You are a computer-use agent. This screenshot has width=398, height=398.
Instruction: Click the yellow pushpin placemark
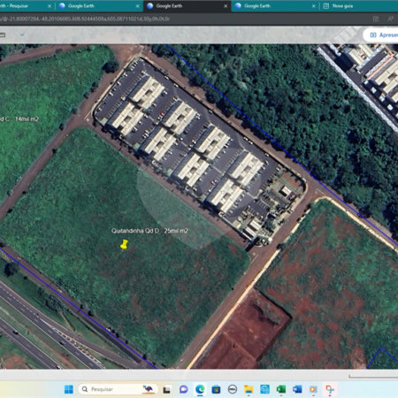(124, 244)
